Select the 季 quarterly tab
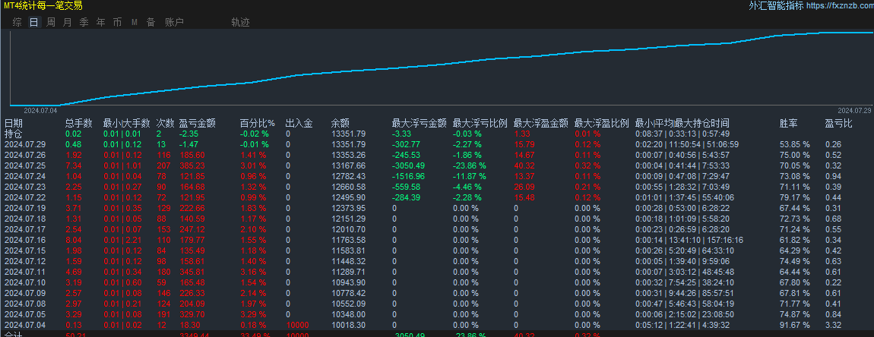This screenshot has height=337, width=874. tap(84, 22)
